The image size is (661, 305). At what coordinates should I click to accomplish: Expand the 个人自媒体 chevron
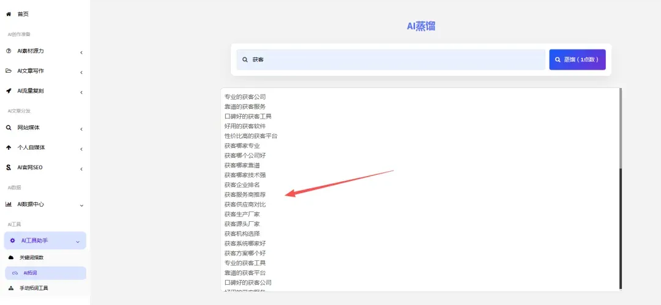coord(81,149)
